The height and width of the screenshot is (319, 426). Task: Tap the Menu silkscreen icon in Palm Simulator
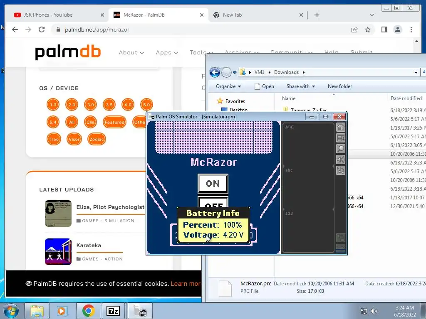click(341, 138)
